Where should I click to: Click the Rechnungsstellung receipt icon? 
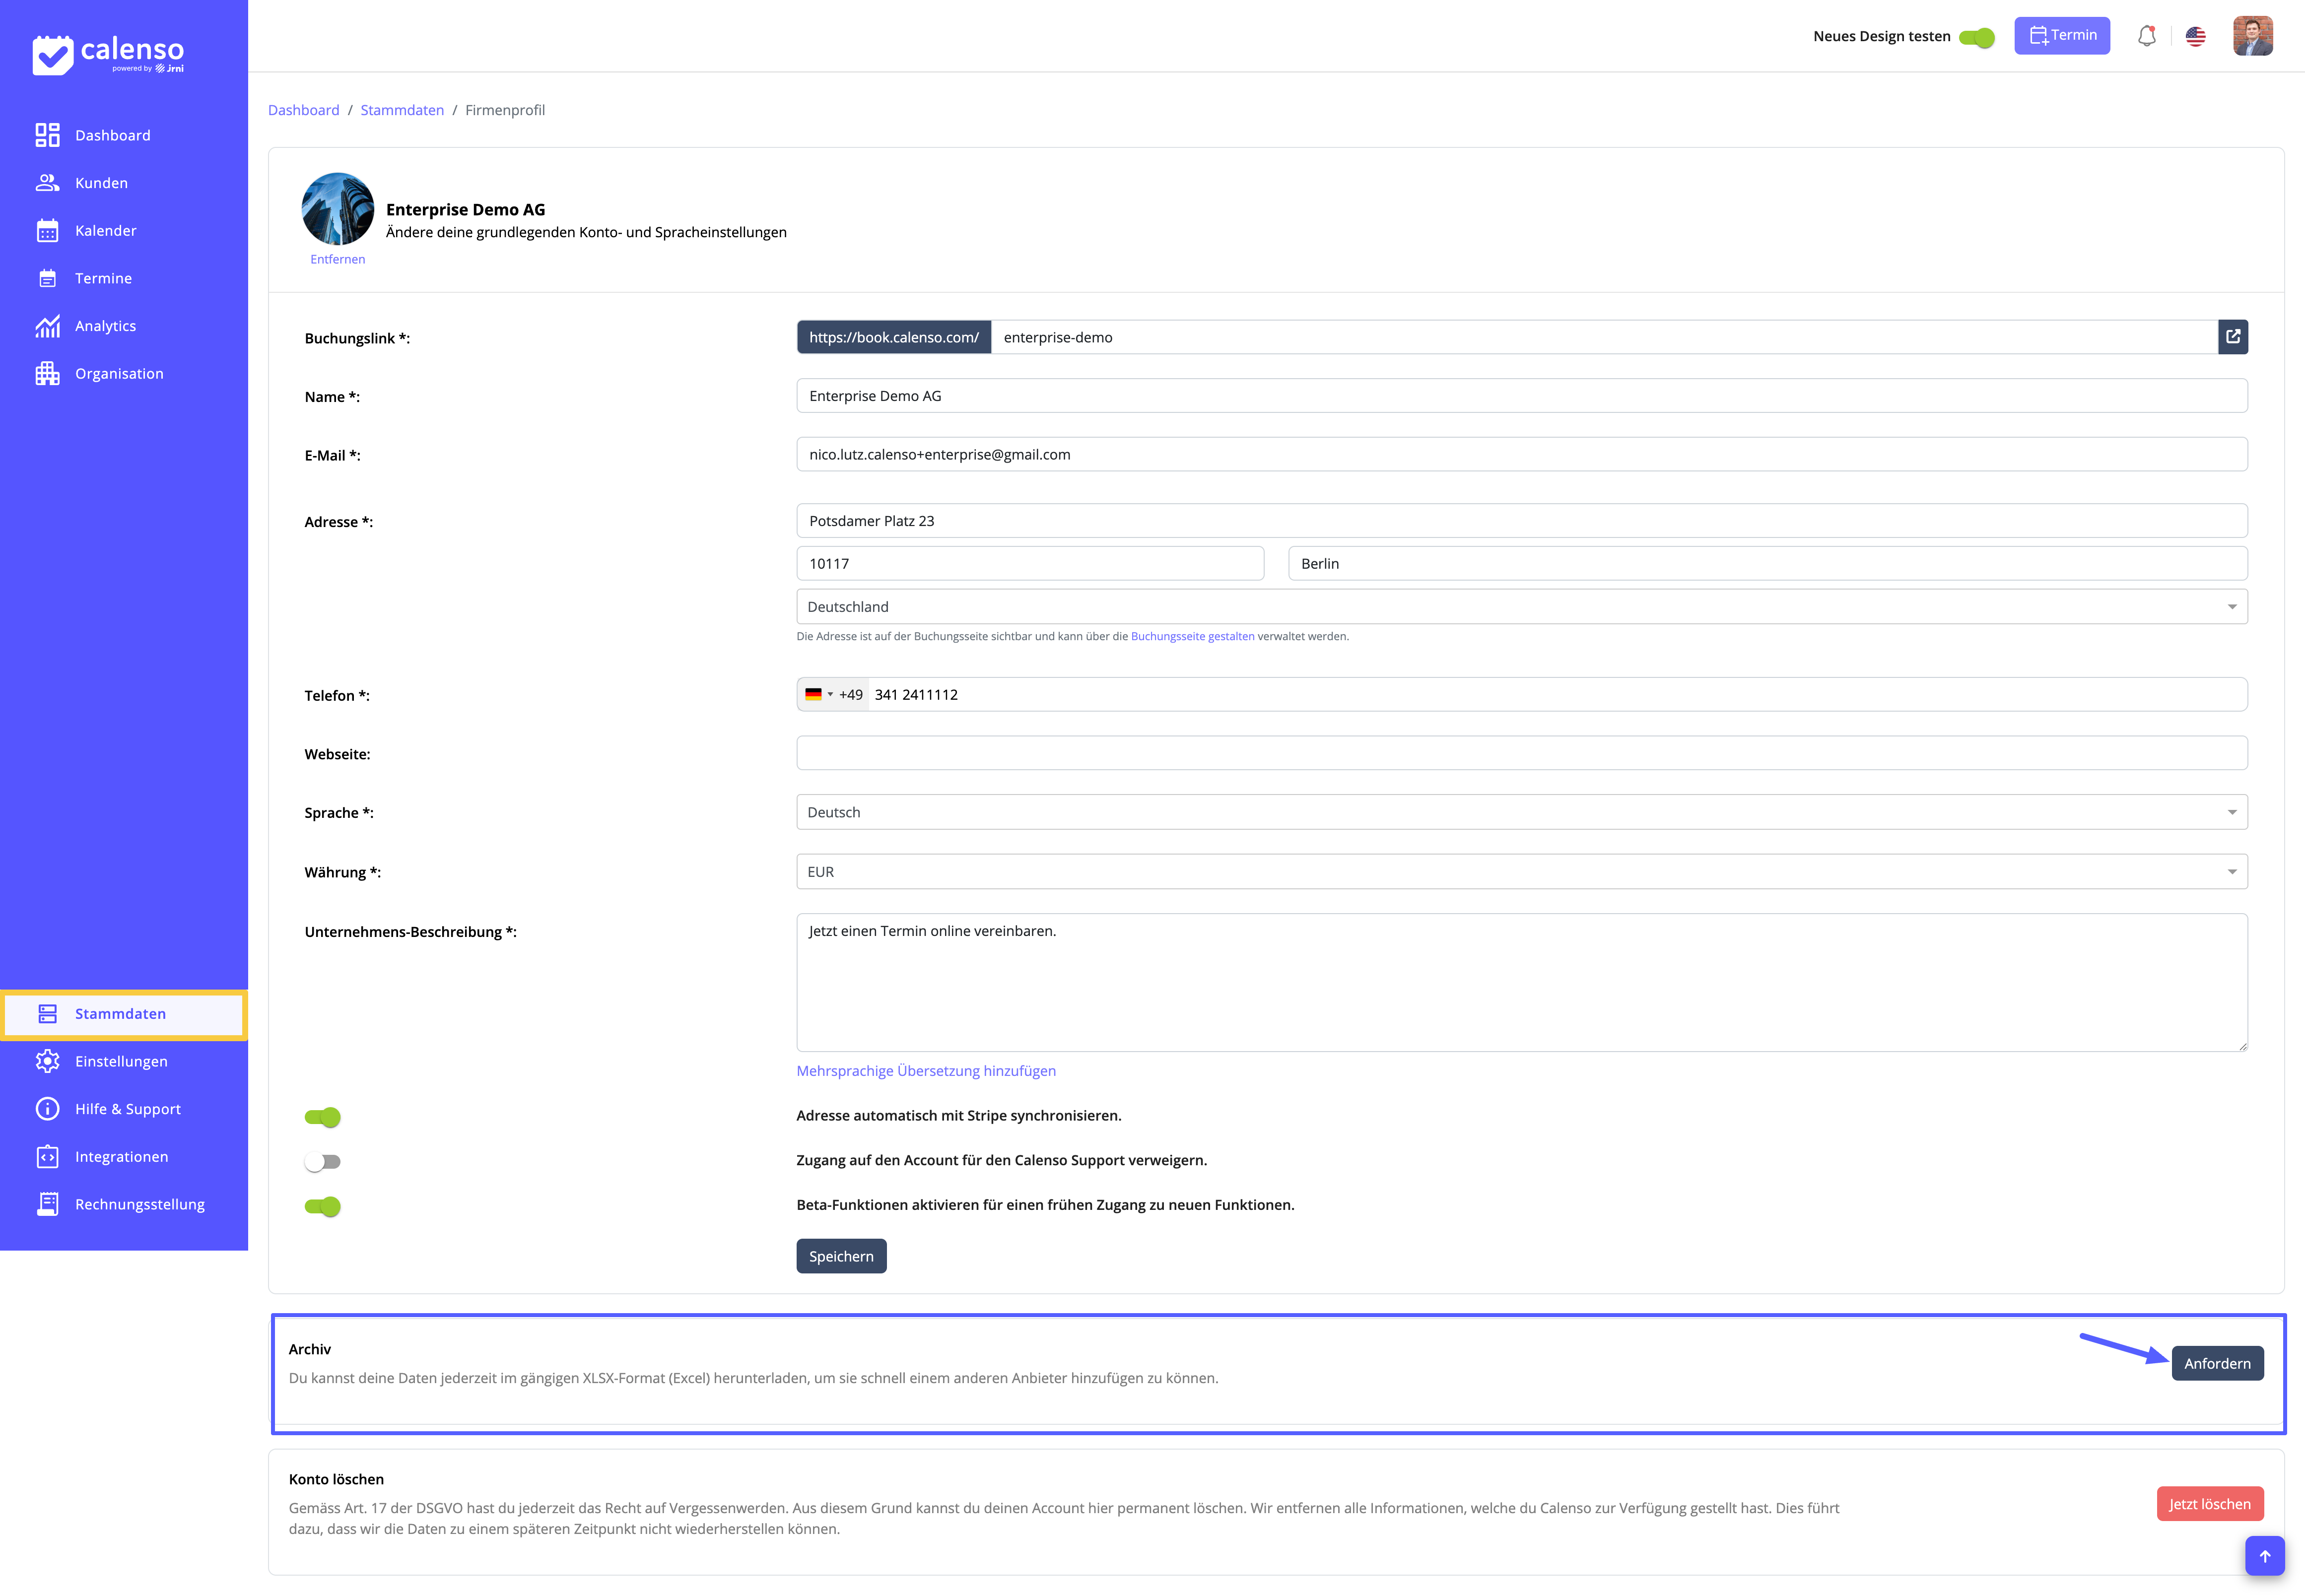(x=47, y=1204)
